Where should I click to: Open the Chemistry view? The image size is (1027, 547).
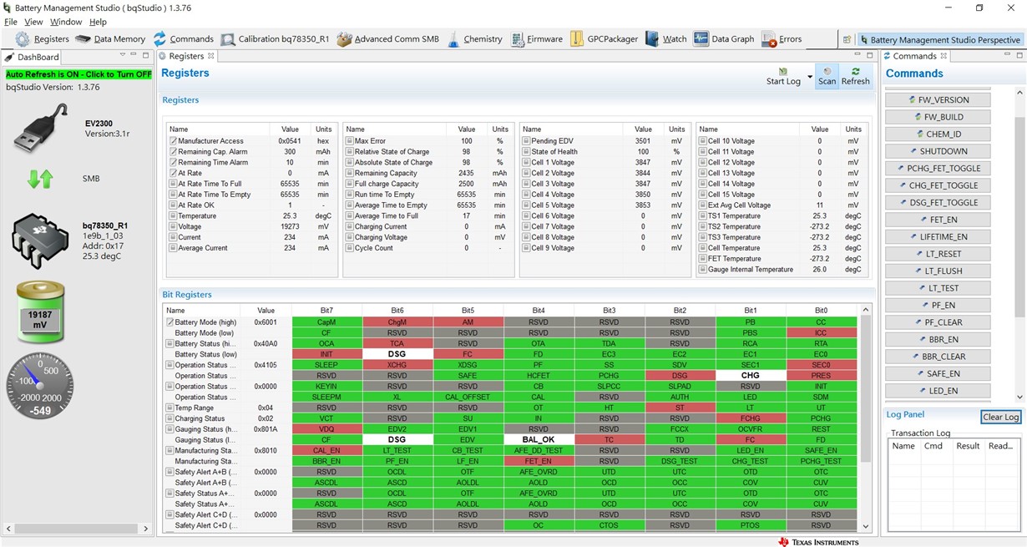tap(474, 39)
